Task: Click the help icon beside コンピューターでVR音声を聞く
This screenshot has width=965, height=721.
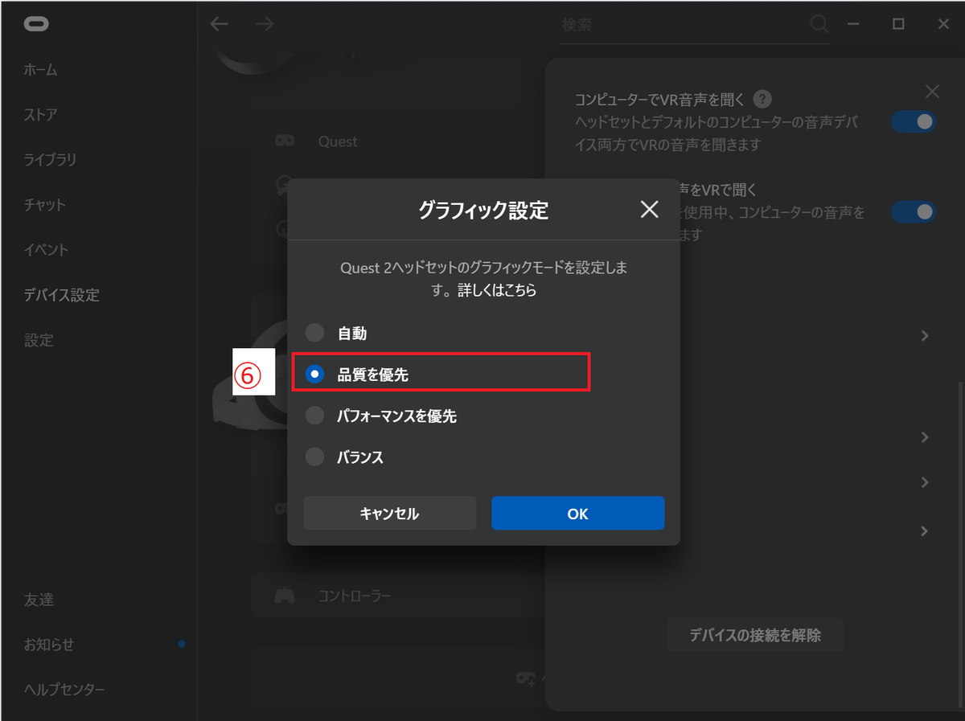Action: coord(762,99)
